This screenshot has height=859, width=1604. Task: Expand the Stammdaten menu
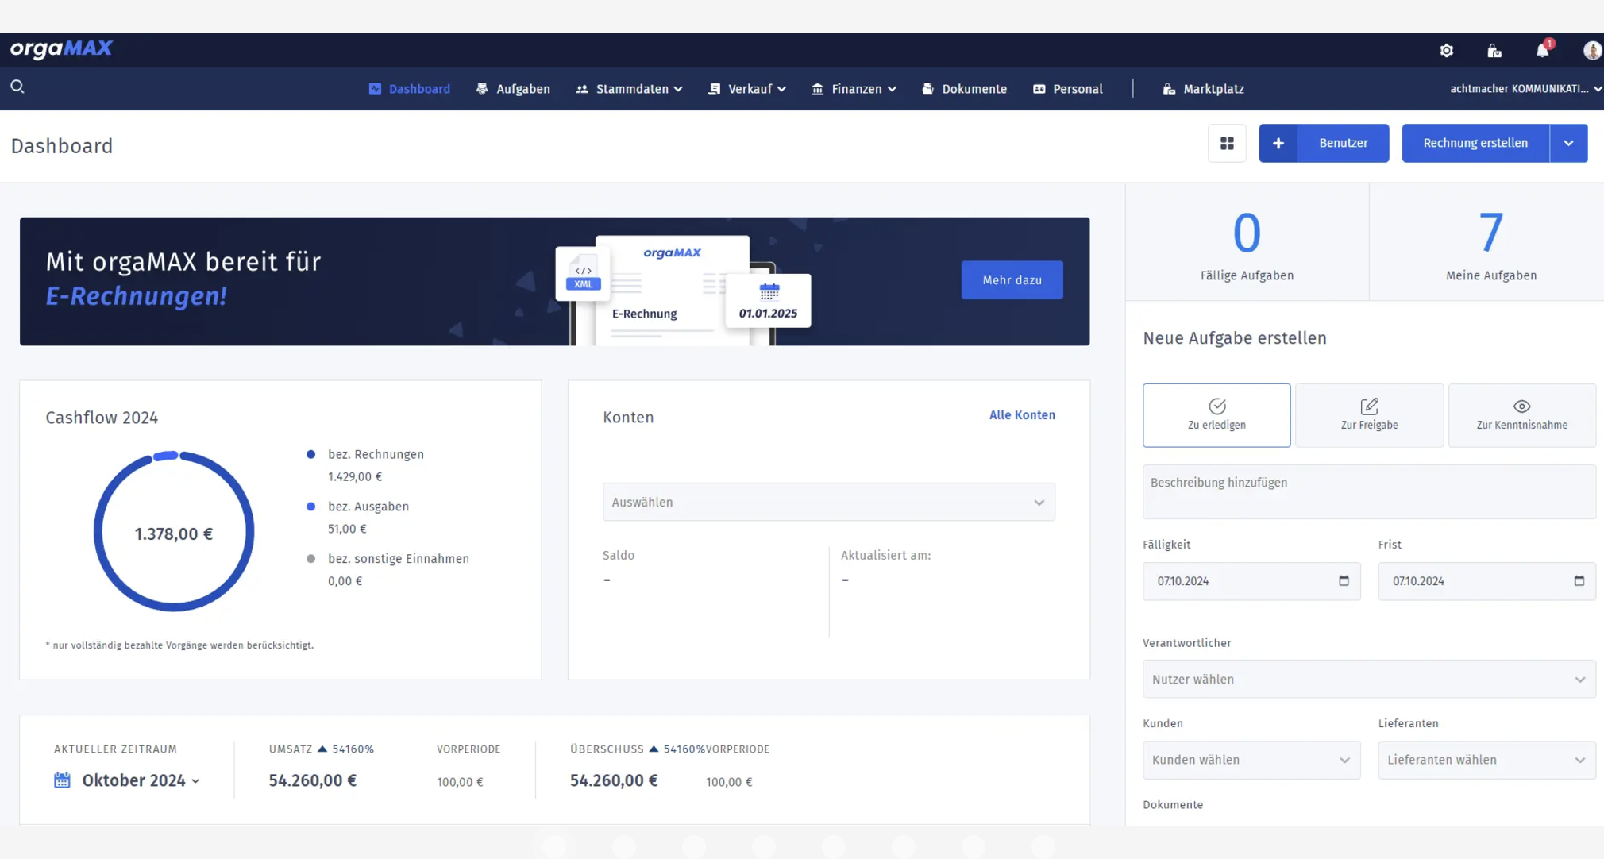[x=629, y=89]
